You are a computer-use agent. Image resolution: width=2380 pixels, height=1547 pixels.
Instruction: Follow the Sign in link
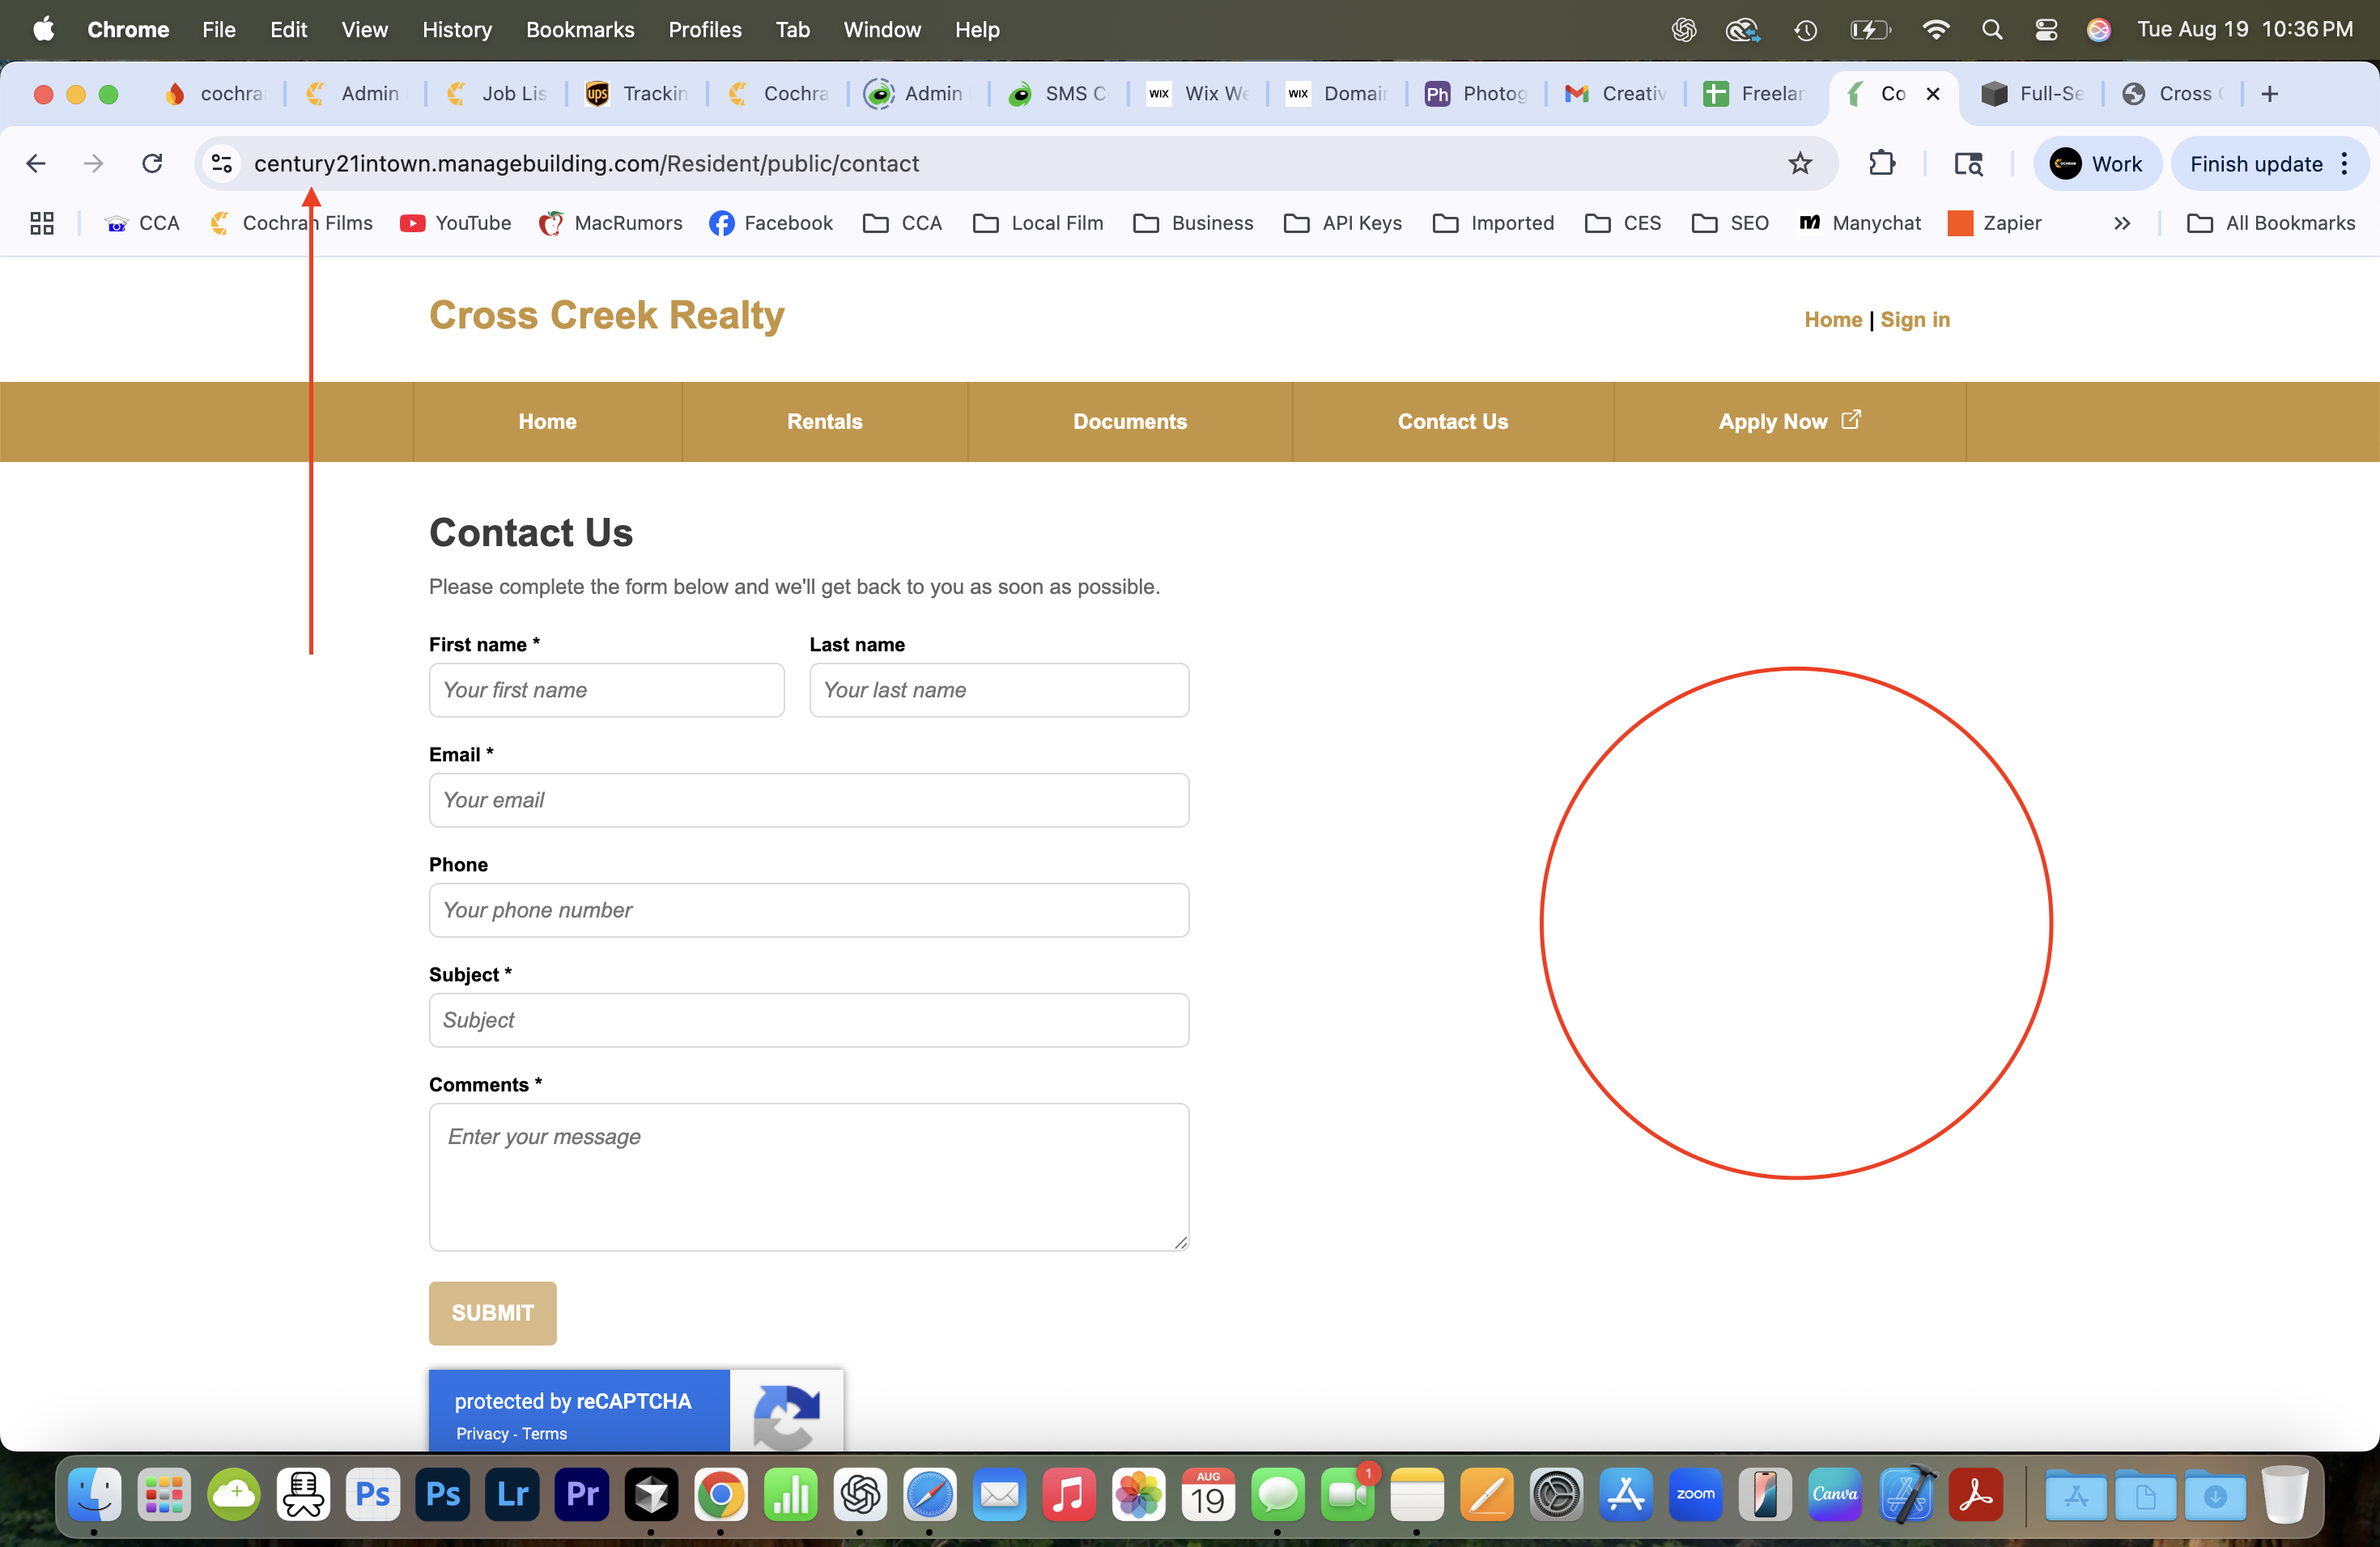[x=1914, y=320]
